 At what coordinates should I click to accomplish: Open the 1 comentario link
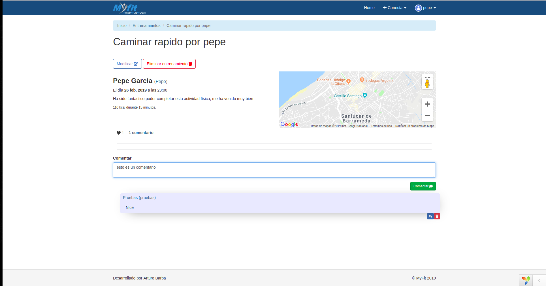[x=141, y=133]
